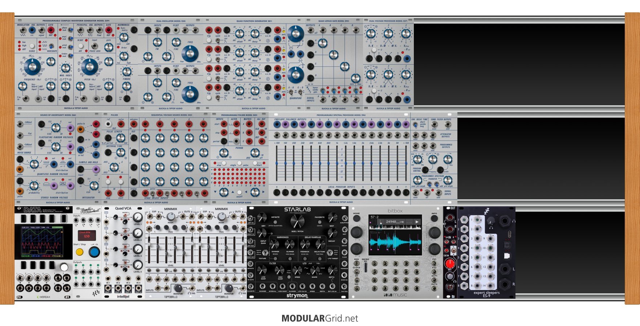
Task: Click 259t PITCH large blue knob
Action: [x=89, y=67]
